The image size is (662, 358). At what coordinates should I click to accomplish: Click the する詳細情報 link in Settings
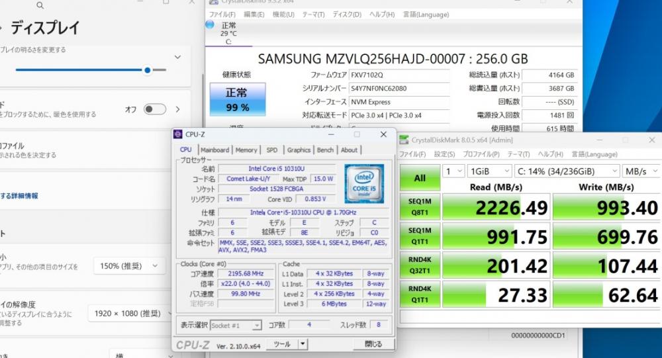coord(19,195)
